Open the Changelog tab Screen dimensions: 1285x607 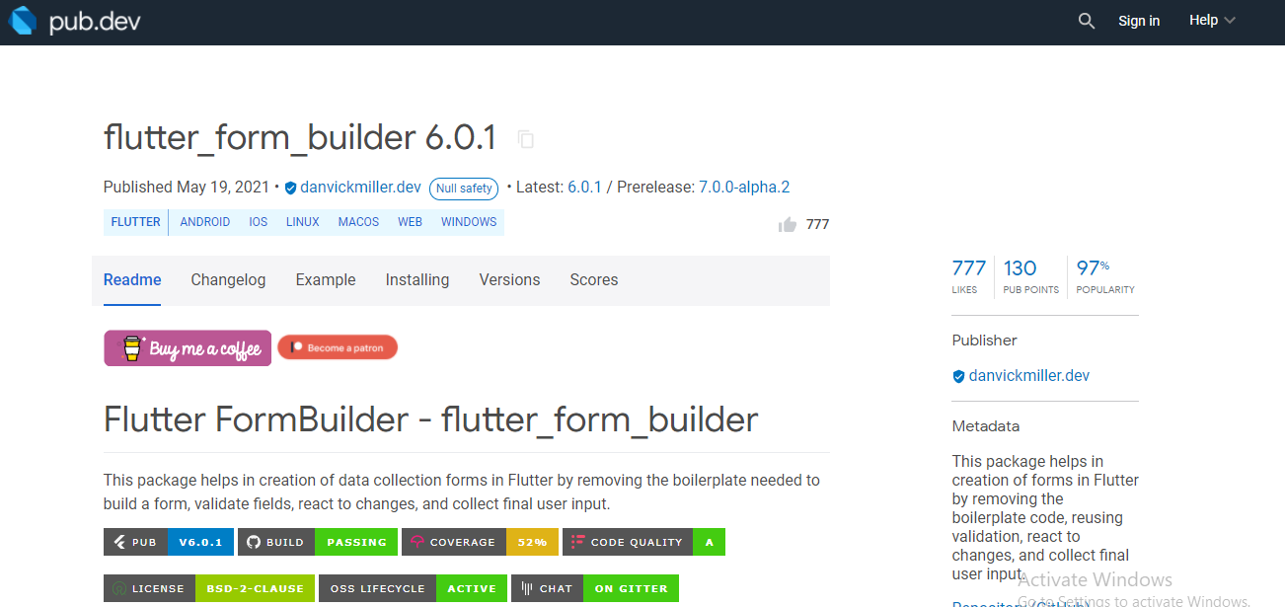coord(228,280)
